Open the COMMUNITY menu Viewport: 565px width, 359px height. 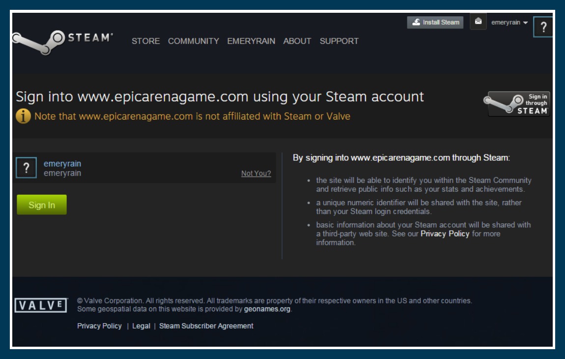(194, 41)
